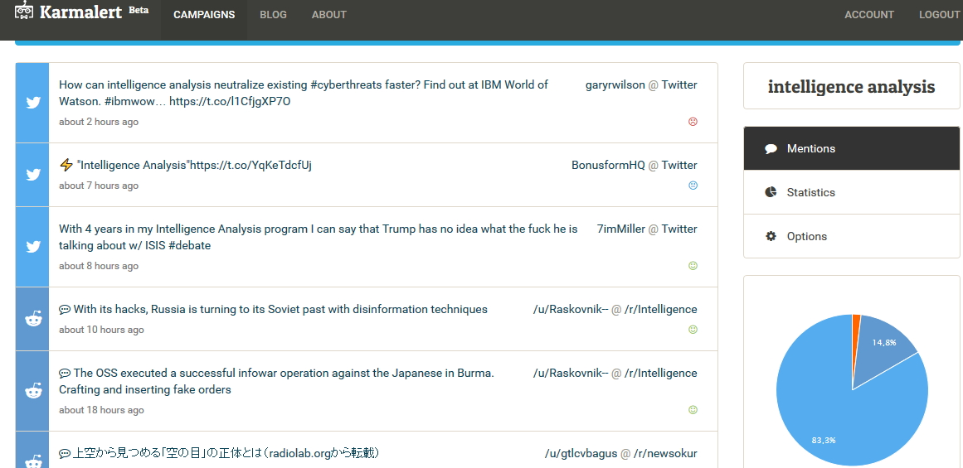Open the Trump ISIS #debate tweet
This screenshot has width=963, height=468.
(319, 237)
